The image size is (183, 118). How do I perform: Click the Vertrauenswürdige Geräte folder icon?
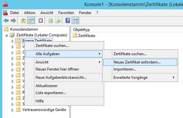pyautogui.click(x=18, y=110)
